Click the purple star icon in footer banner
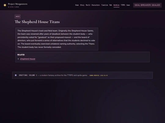Viewport: 165px width, 123px height. click(x=16, y=75)
